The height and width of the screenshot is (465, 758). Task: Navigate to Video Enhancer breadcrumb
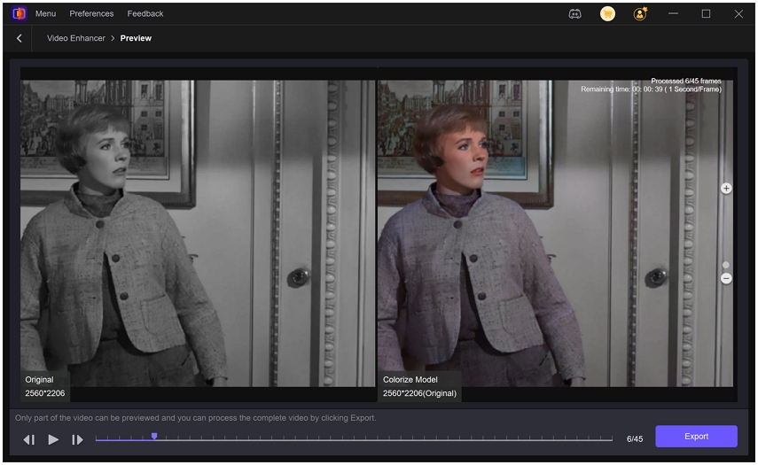click(76, 38)
